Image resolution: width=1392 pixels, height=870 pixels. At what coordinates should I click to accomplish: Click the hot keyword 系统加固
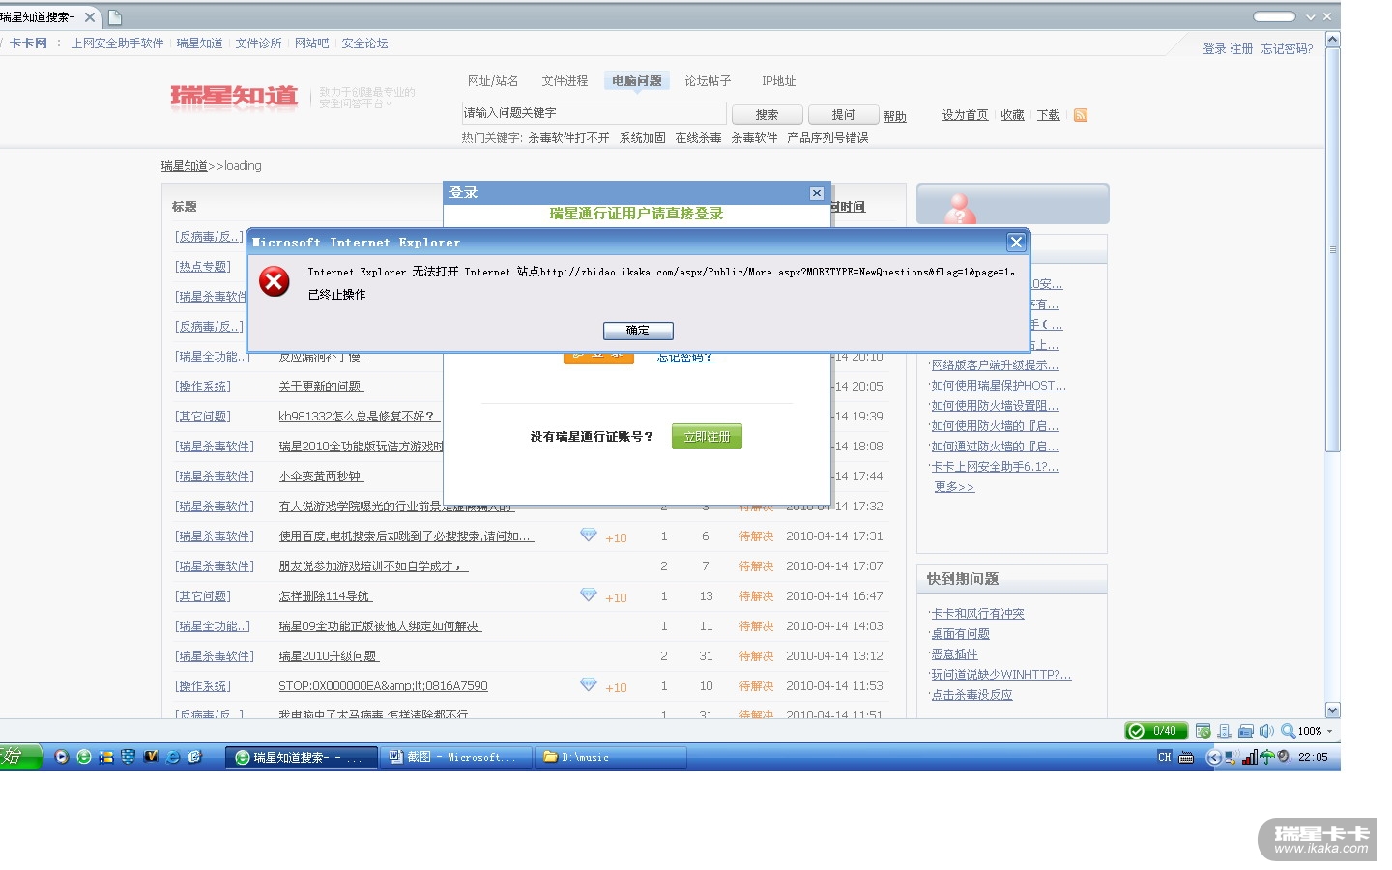click(x=643, y=138)
